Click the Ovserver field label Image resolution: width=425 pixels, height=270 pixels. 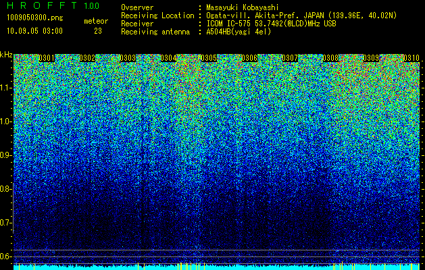tap(137, 7)
